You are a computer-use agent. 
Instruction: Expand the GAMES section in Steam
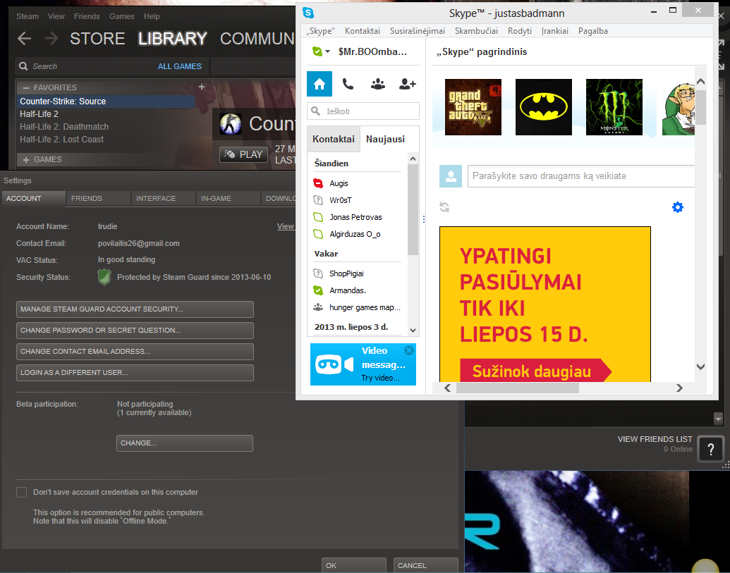[26, 159]
